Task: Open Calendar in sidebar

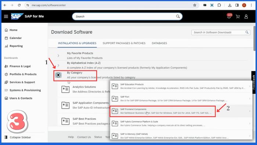Action: point(13,38)
